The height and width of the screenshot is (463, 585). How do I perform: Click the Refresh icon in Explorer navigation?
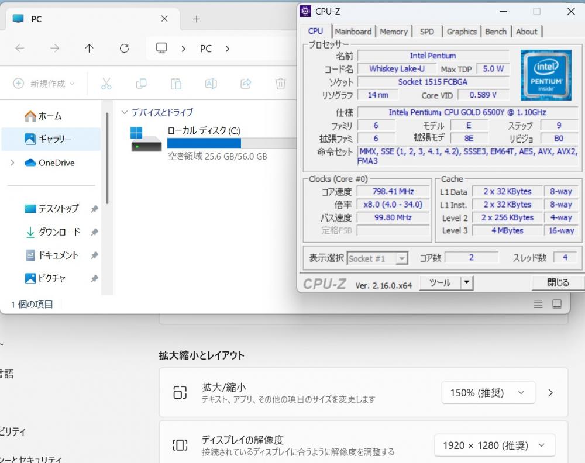point(124,49)
